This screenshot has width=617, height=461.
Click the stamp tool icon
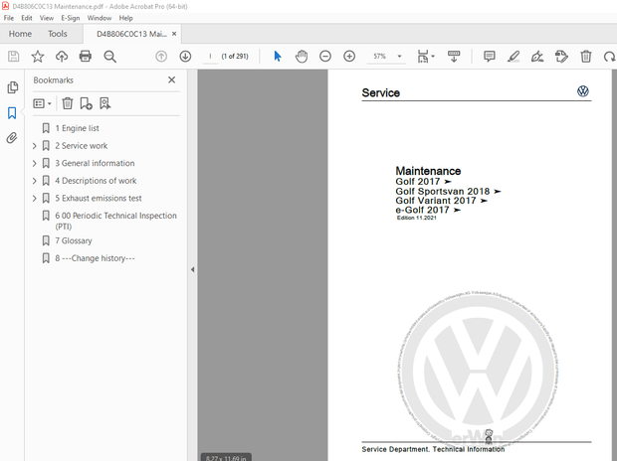pyautogui.click(x=561, y=57)
